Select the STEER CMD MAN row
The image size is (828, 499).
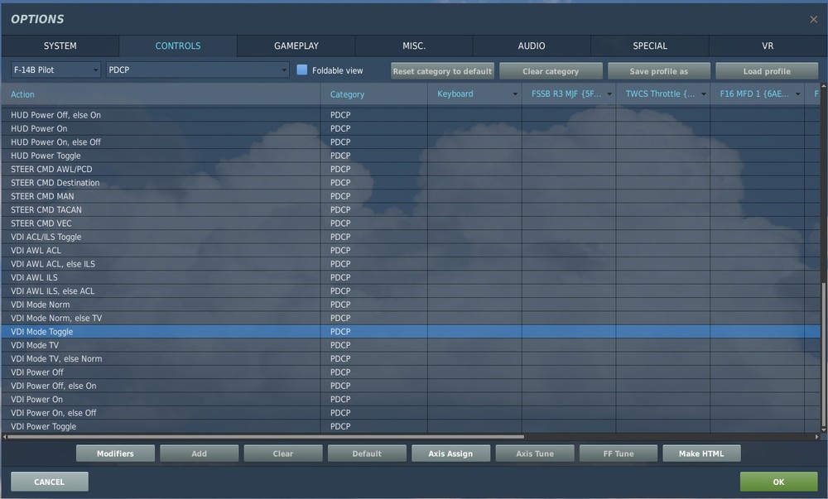pos(411,196)
